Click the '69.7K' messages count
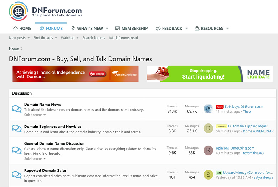 point(192,111)
